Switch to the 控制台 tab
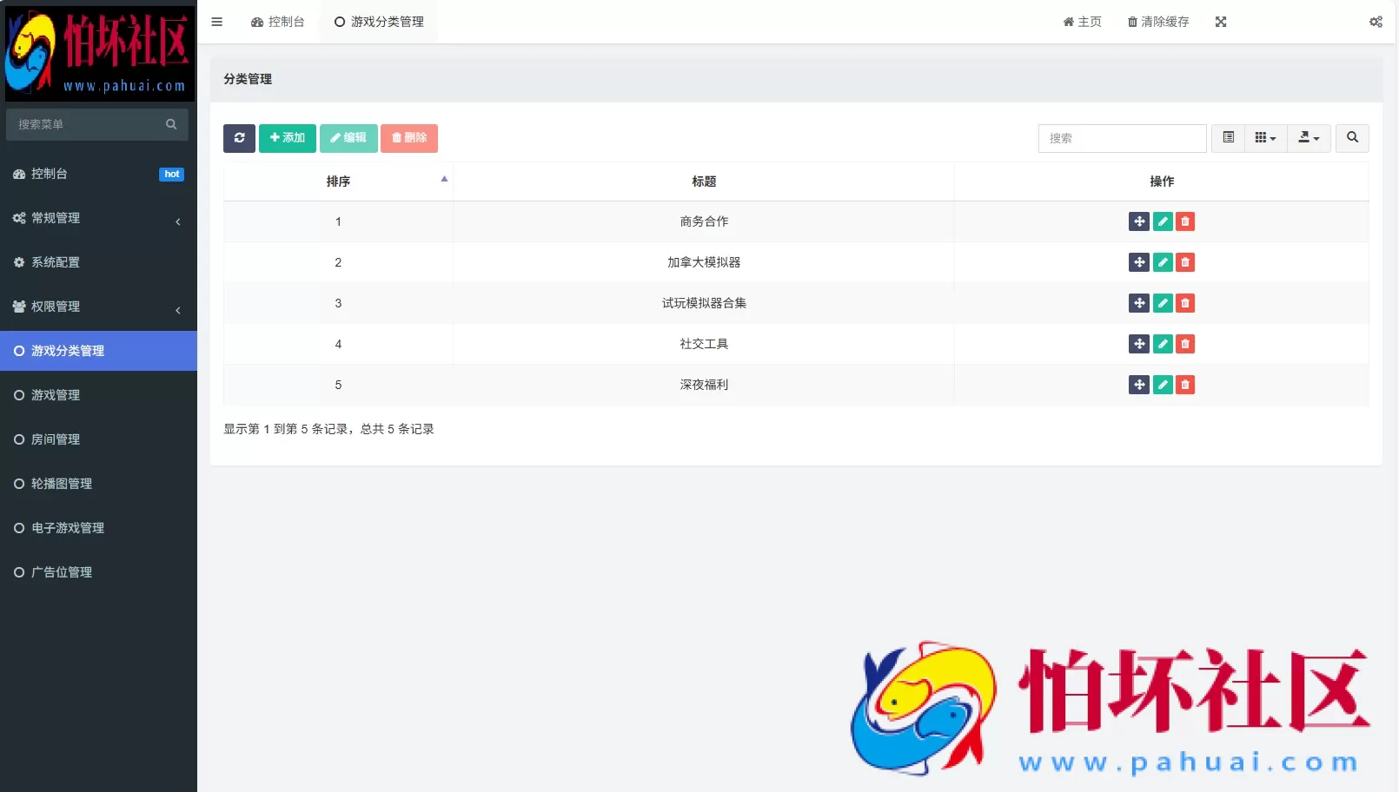 coord(278,22)
